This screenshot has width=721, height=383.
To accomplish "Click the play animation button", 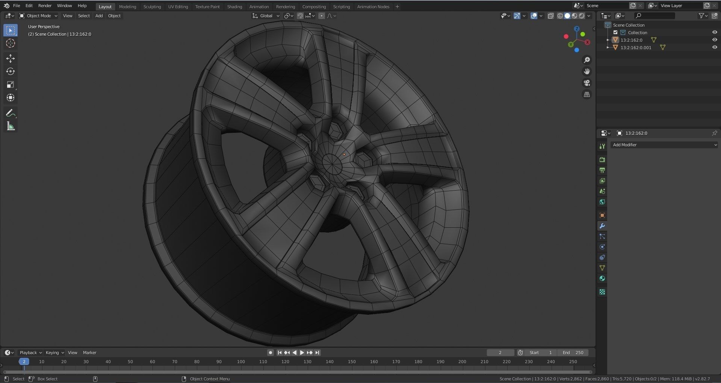I will (302, 353).
